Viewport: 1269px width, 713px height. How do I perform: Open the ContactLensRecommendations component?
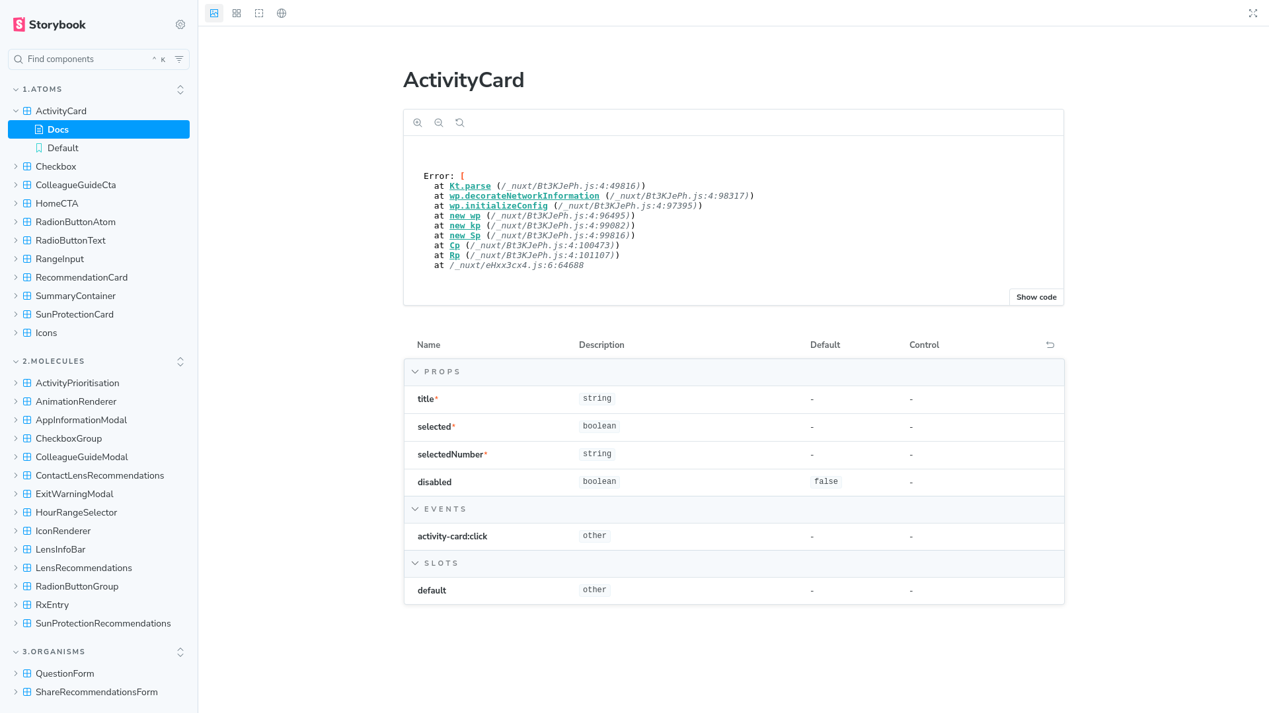tap(98, 475)
